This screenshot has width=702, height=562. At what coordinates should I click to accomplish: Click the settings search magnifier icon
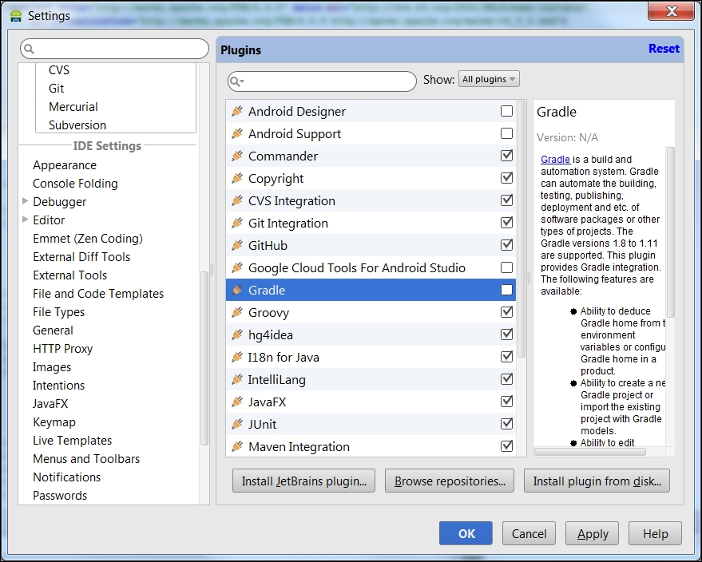29,49
